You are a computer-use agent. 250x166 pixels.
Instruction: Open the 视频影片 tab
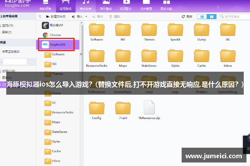(126, 6)
